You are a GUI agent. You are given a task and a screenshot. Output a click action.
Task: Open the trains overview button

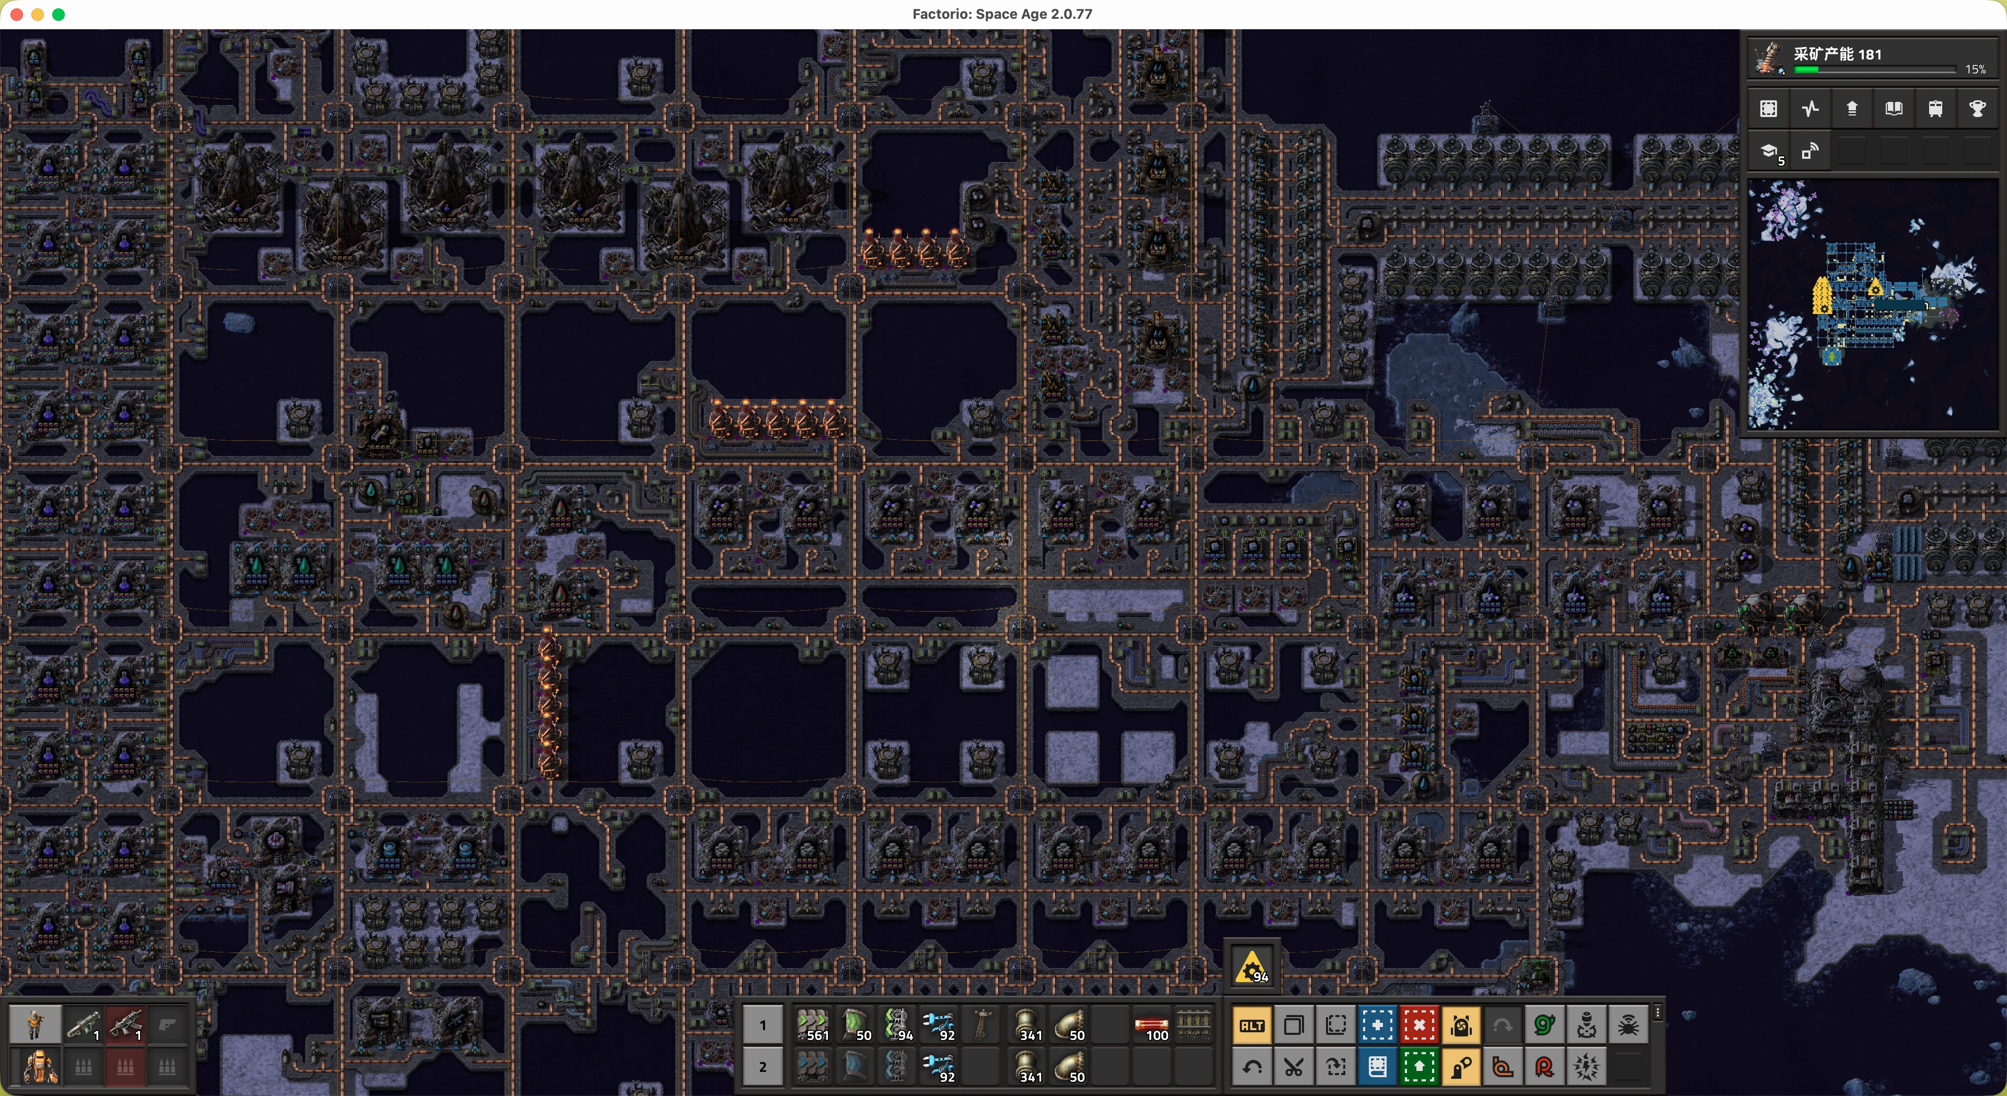tap(1935, 109)
